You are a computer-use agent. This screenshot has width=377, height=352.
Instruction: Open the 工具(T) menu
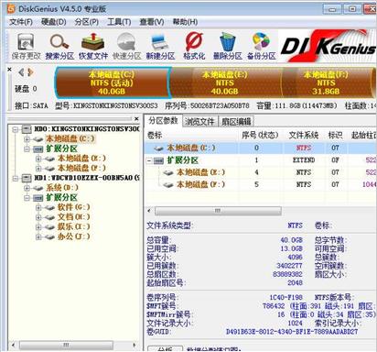119,22
